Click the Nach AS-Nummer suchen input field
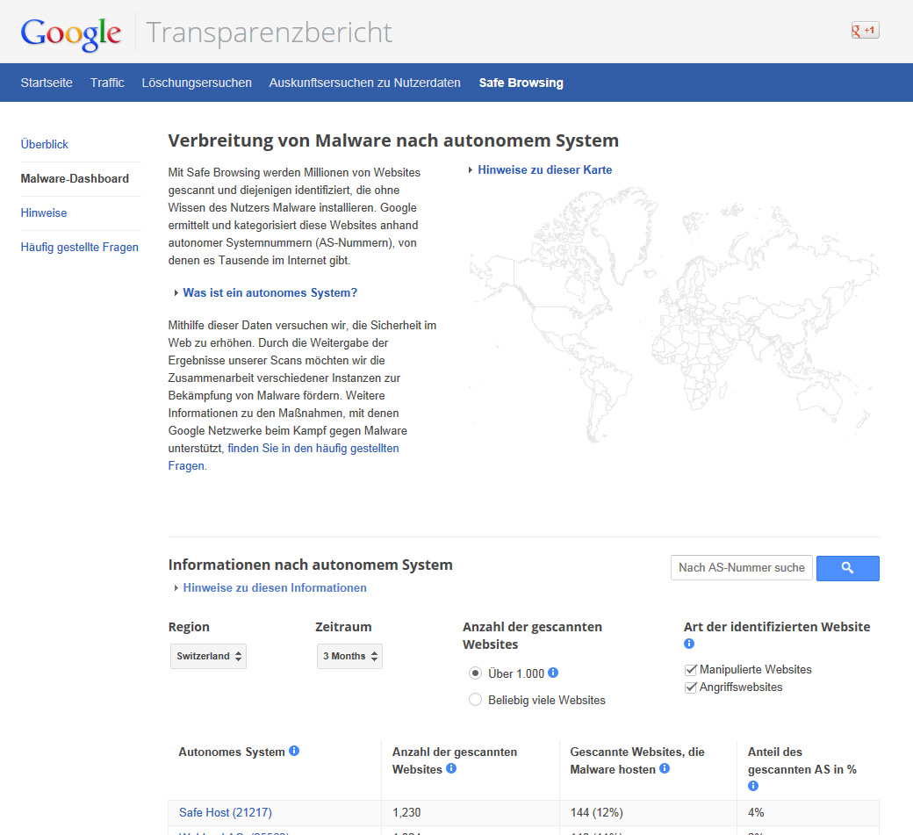 pos(741,568)
